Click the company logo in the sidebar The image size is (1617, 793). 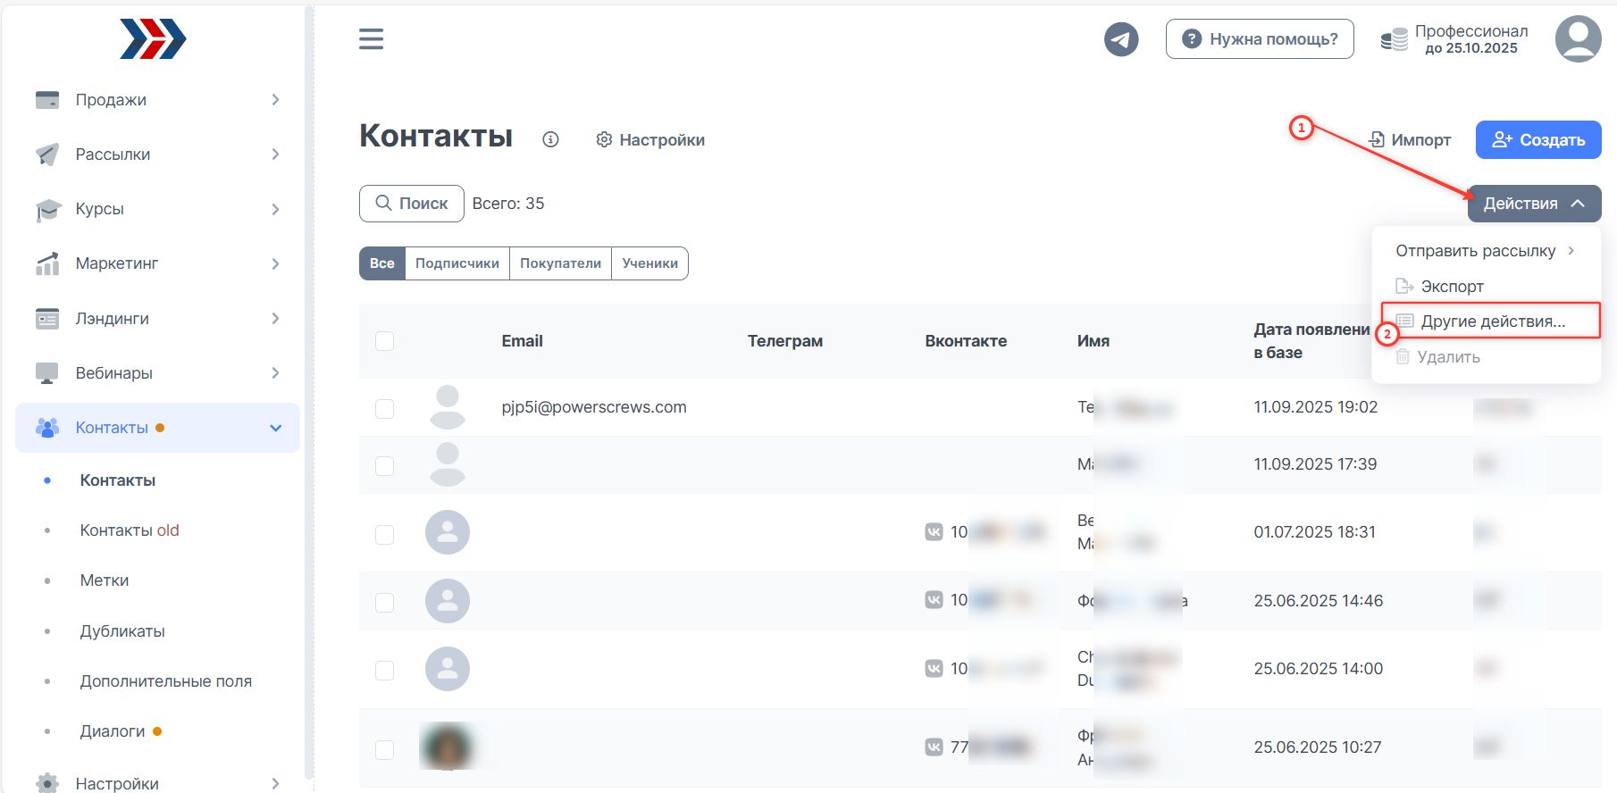click(x=153, y=39)
